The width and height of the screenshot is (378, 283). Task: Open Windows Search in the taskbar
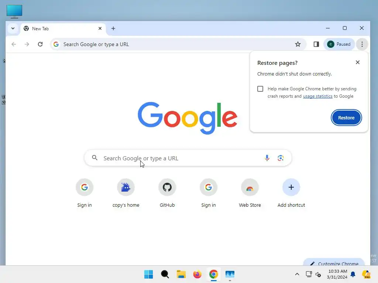pos(165,274)
